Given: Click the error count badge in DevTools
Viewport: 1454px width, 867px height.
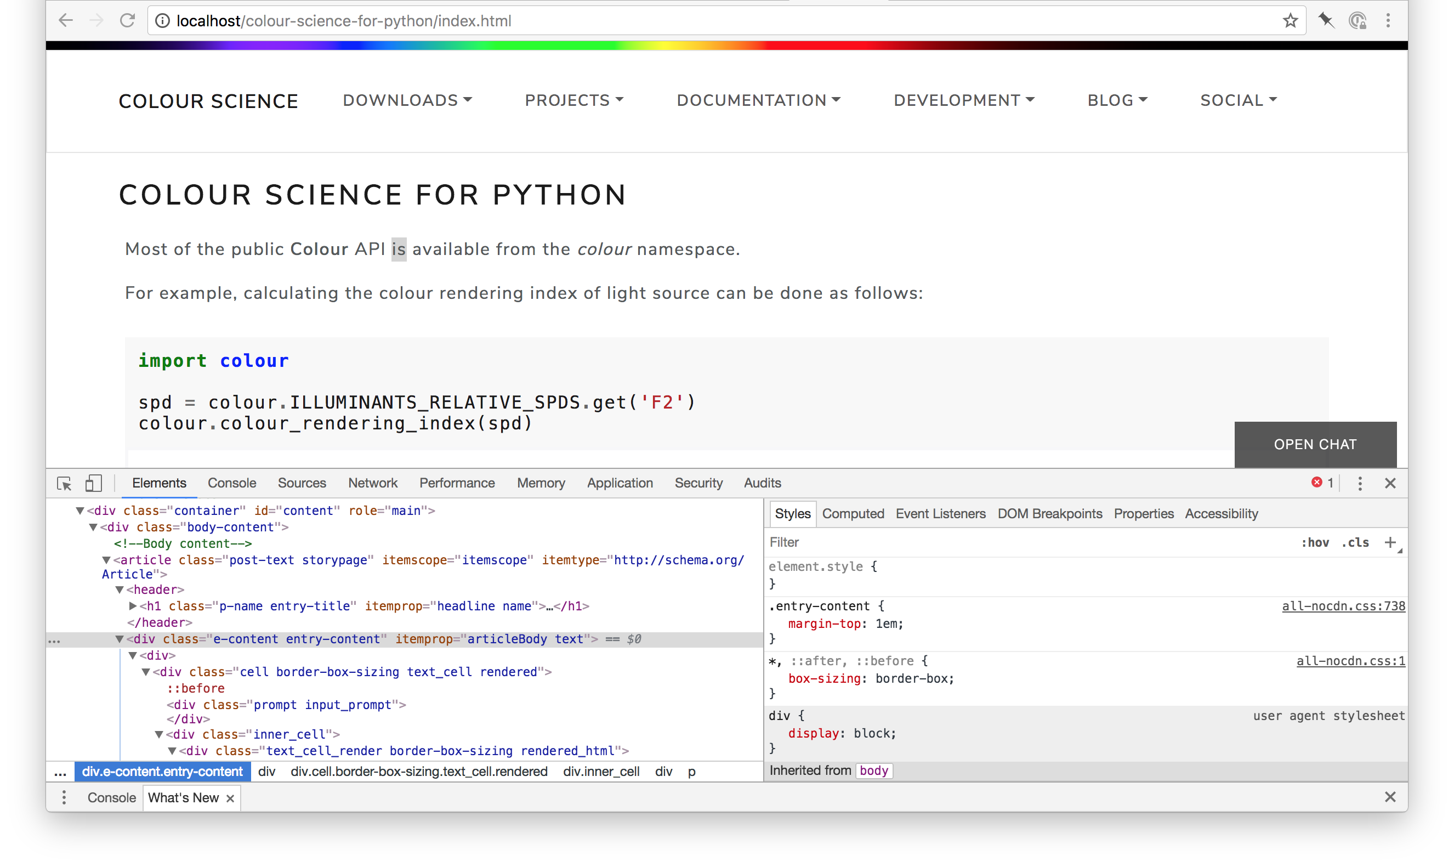Looking at the screenshot, I should click(x=1321, y=483).
